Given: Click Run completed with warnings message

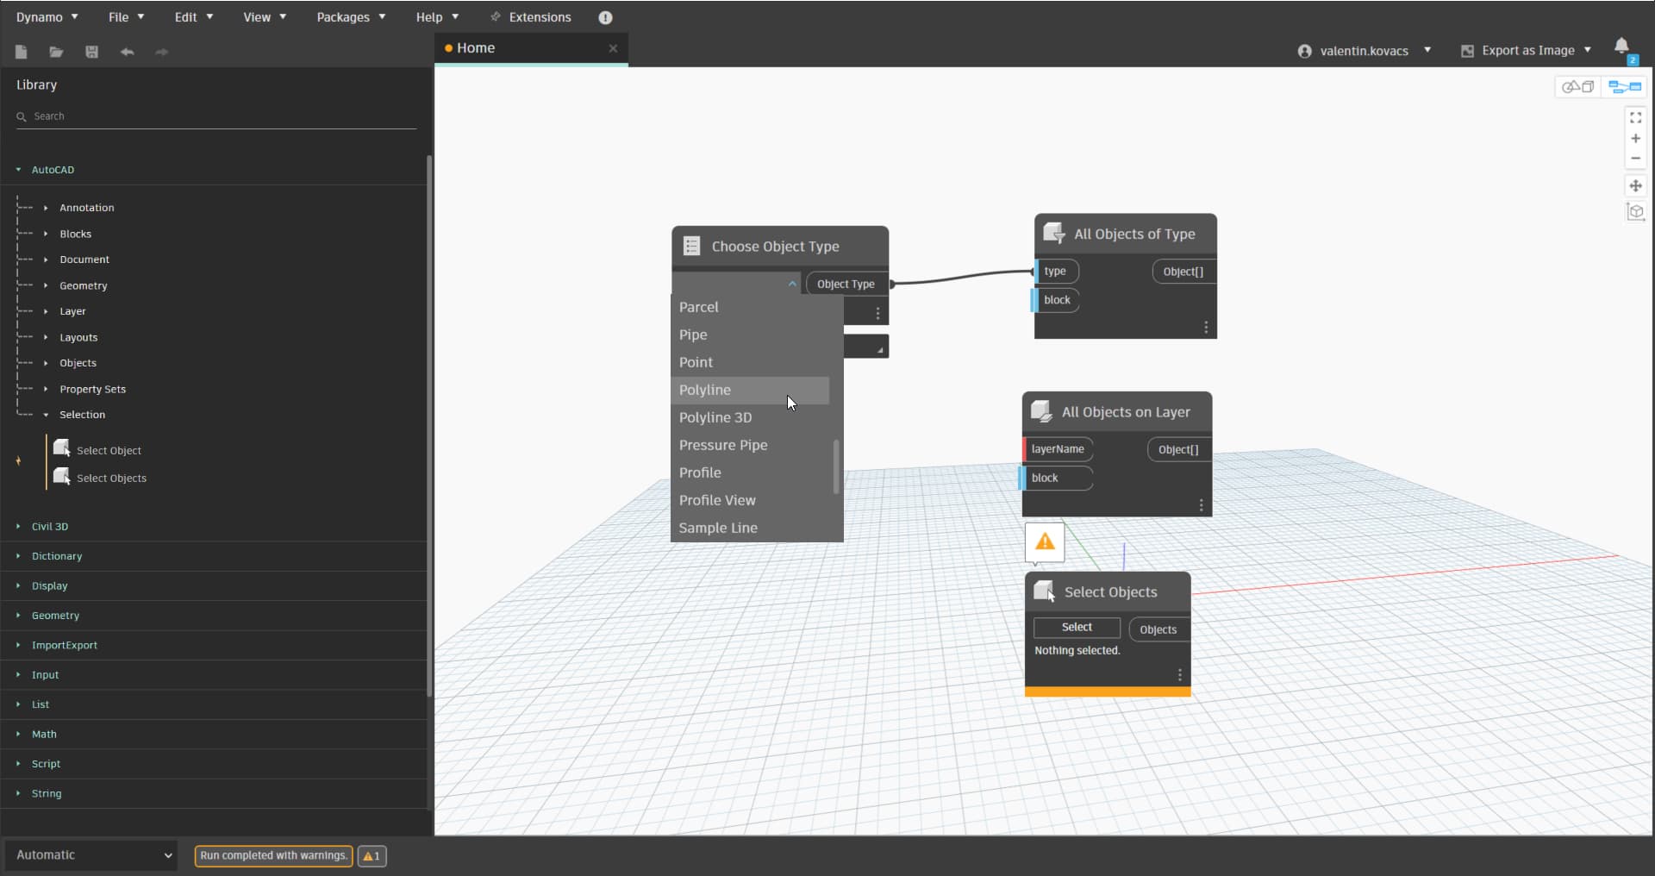Looking at the screenshot, I should tap(273, 855).
